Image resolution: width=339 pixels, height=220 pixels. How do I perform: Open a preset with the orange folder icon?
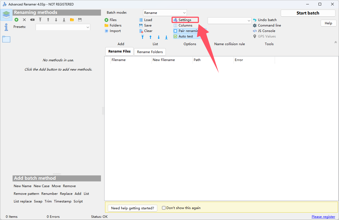72,20
